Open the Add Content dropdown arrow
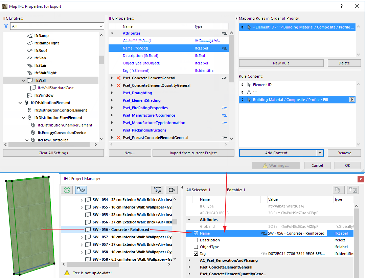 coord(320,153)
